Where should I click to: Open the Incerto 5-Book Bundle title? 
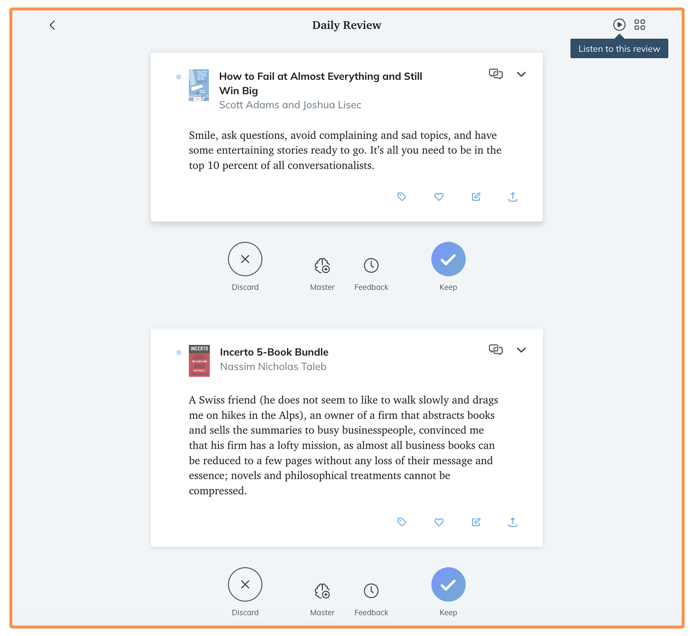(x=274, y=352)
